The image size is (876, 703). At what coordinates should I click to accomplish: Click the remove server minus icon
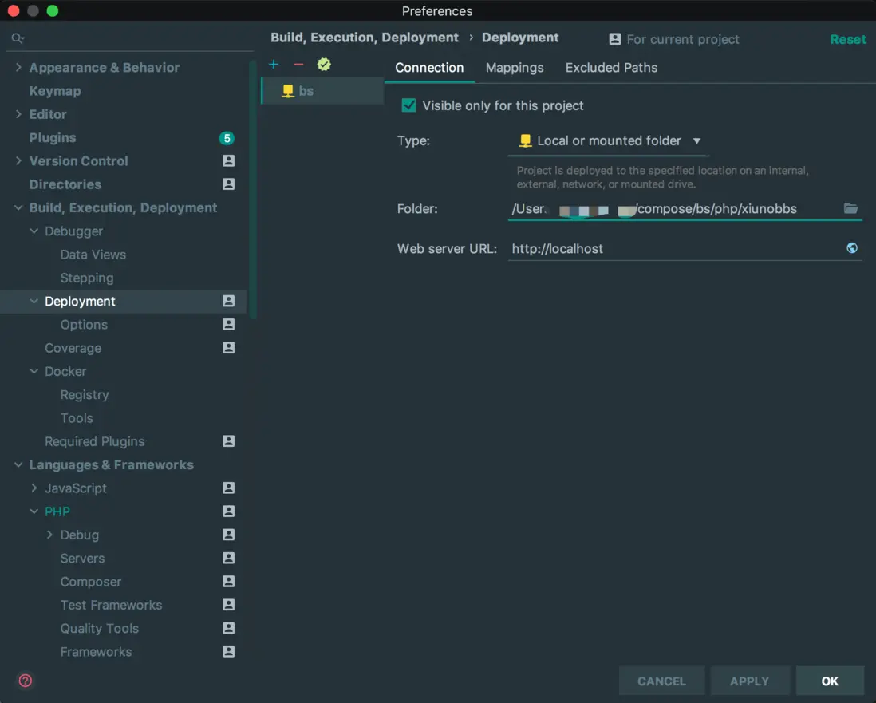pyautogui.click(x=298, y=65)
